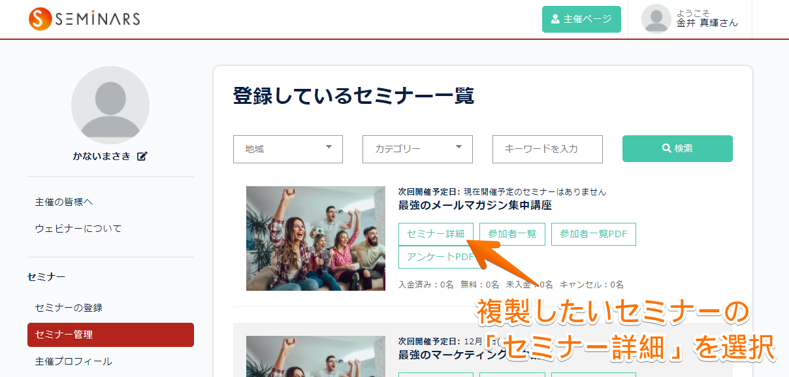Screen dimensions: 789x377
Task: Click the キャンセル：0名 status text
Action: [x=592, y=285]
